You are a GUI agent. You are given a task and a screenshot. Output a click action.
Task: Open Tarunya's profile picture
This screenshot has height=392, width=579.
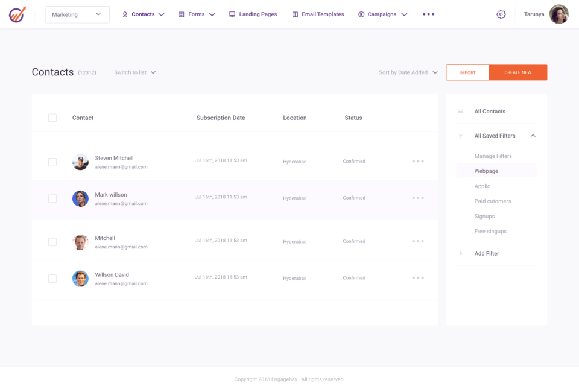(558, 14)
